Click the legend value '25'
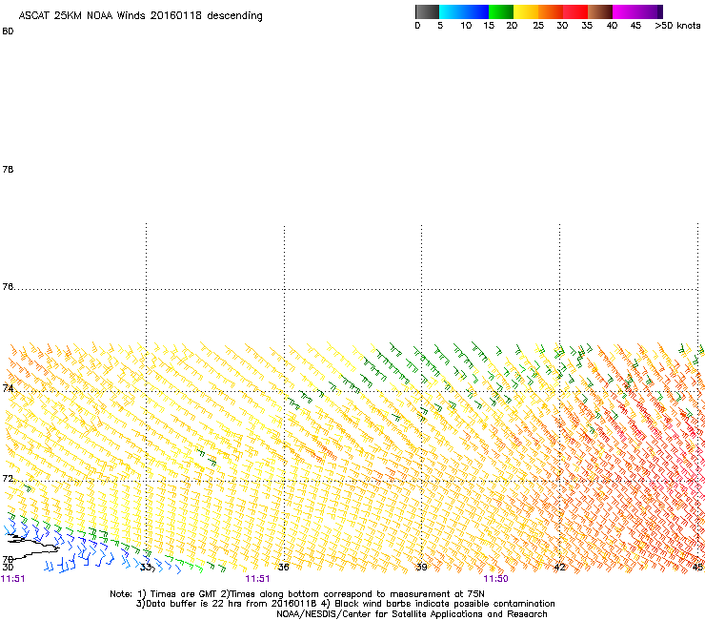The image size is (705, 620). pyautogui.click(x=538, y=26)
